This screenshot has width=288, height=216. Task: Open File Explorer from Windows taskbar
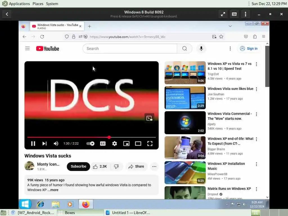click(x=55, y=204)
